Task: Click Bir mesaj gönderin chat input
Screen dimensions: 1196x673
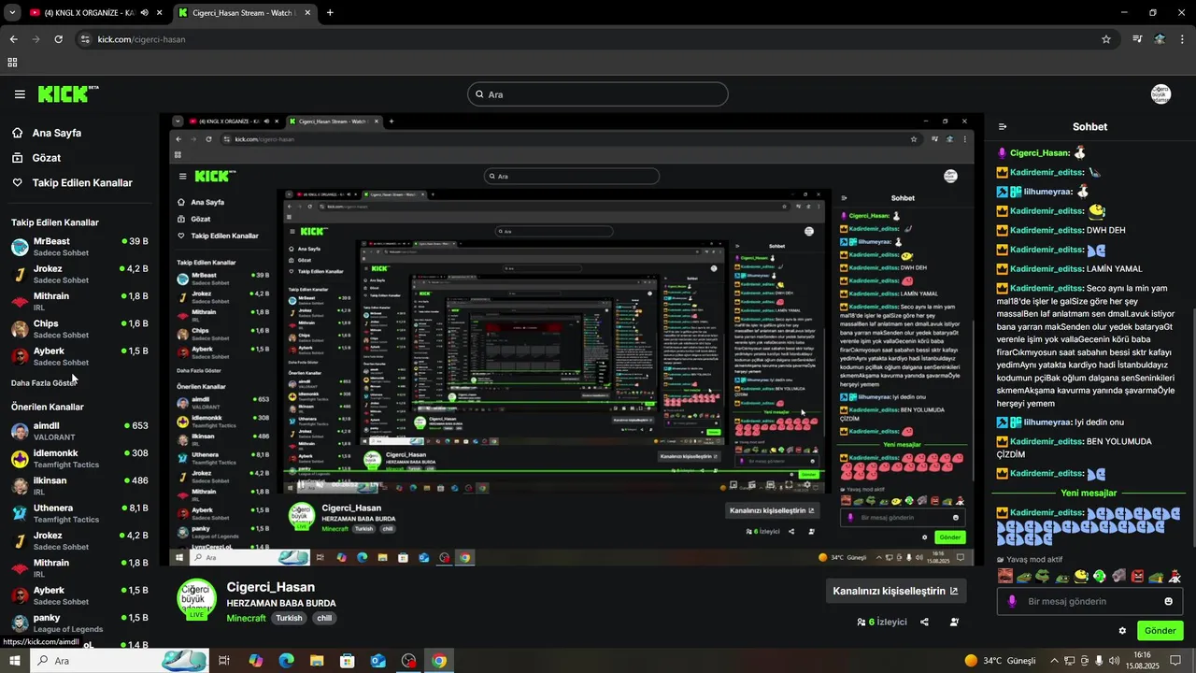Action: [1089, 601]
